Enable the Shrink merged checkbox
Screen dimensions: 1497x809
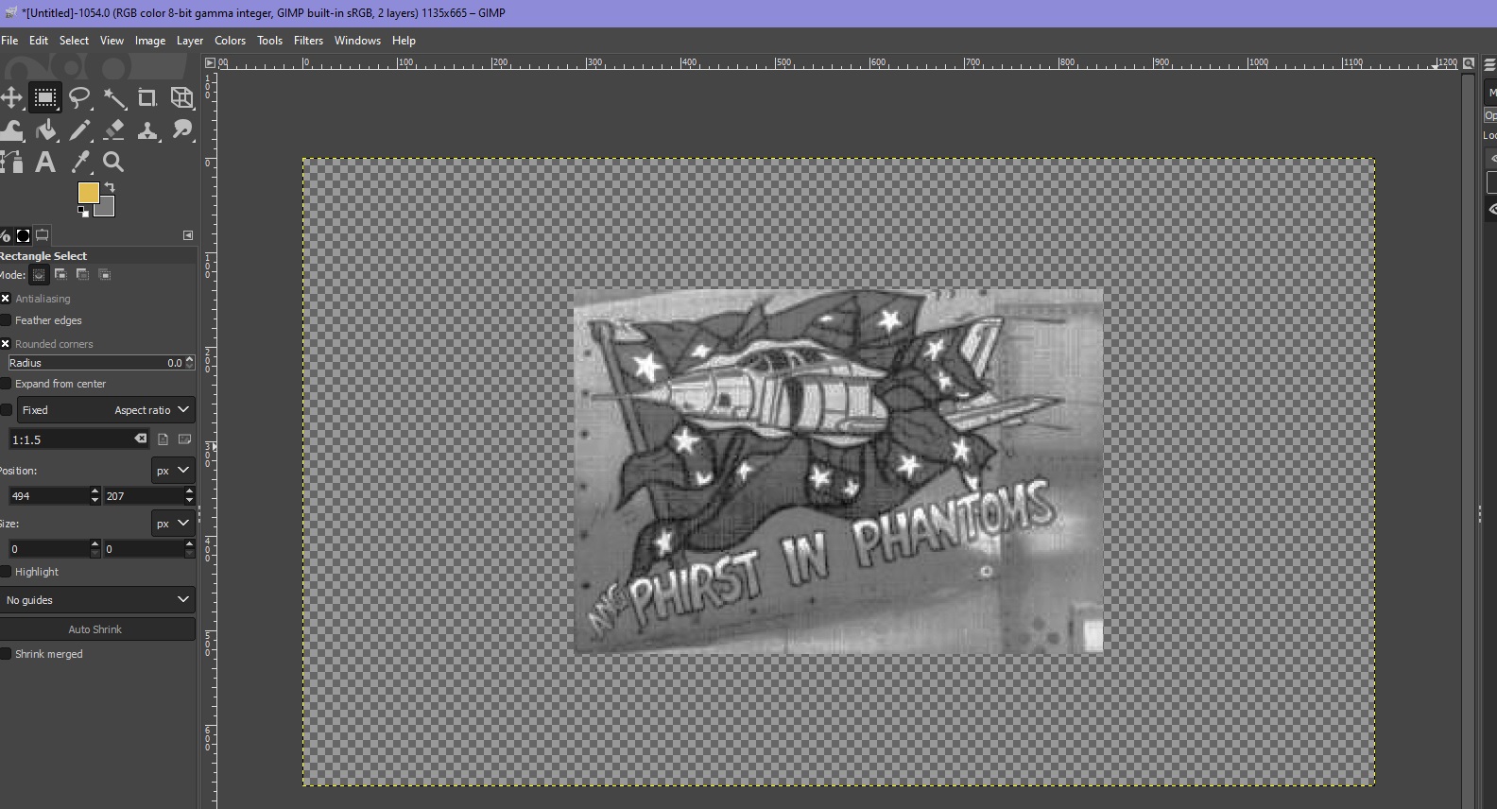tap(6, 654)
